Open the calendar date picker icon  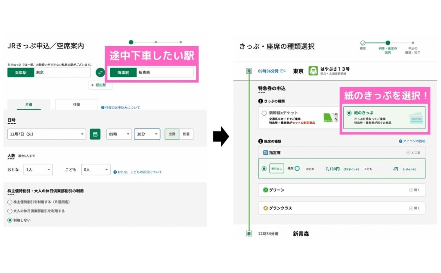click(x=96, y=134)
